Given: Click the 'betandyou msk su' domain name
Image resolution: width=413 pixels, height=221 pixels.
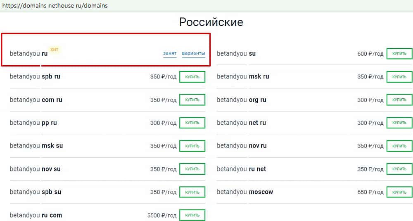Looking at the screenshot, I should pyautogui.click(x=36, y=146).
